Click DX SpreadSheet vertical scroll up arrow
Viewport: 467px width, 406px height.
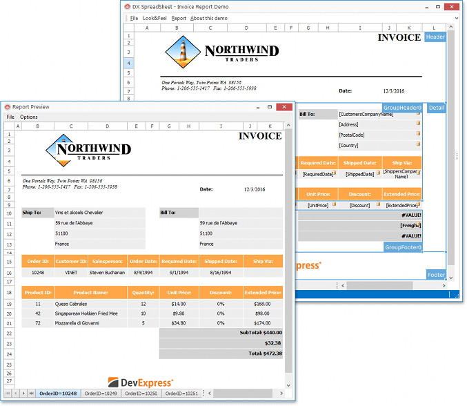point(451,27)
